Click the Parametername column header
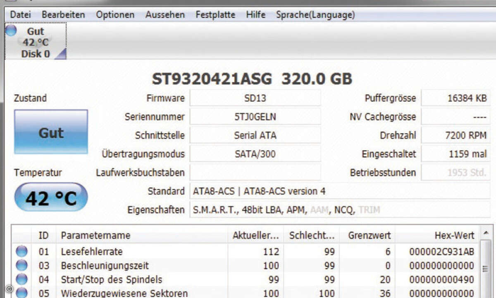The height and width of the screenshot is (298, 496). pos(142,235)
